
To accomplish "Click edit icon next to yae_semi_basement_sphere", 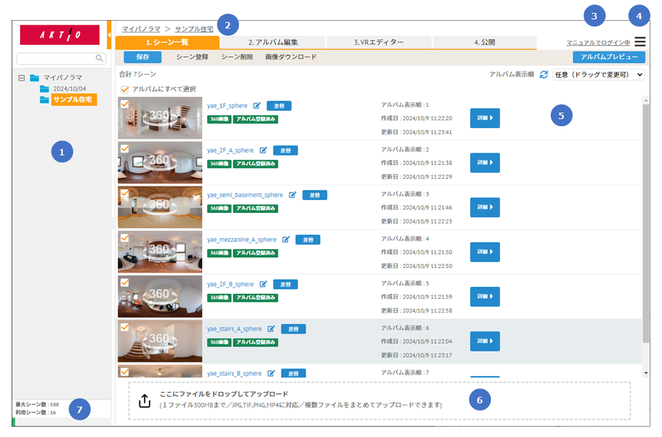I will coord(293,195).
